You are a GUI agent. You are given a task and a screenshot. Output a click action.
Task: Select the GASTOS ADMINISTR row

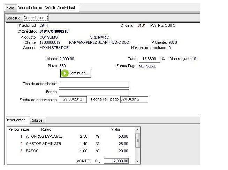71,144
